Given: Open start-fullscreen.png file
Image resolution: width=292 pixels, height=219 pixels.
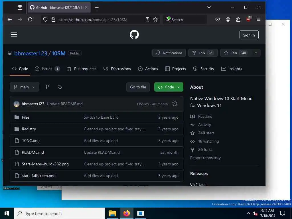Looking at the screenshot, I should coord(39,176).
